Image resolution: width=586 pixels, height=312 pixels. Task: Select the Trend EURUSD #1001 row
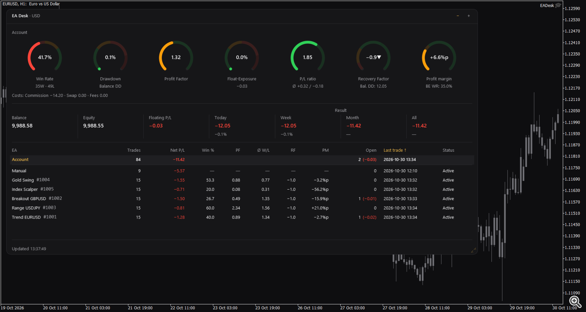(242, 217)
